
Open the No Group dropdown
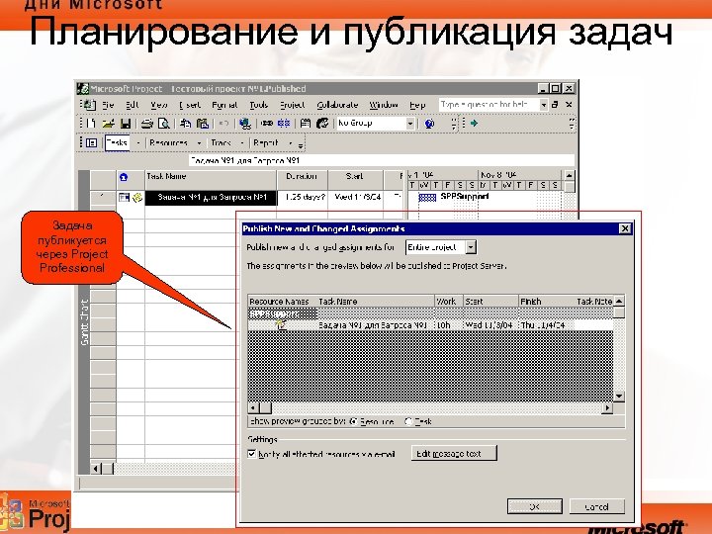[x=410, y=123]
